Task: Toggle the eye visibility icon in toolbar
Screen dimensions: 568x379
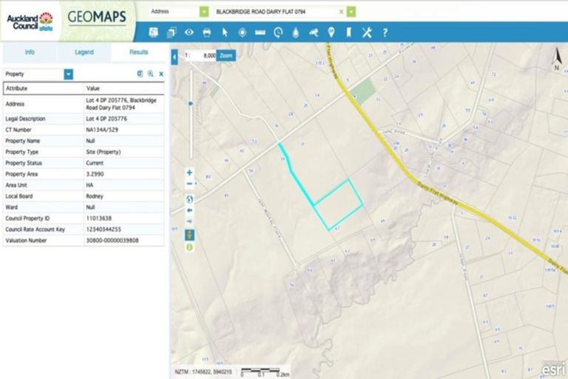Action: point(189,33)
